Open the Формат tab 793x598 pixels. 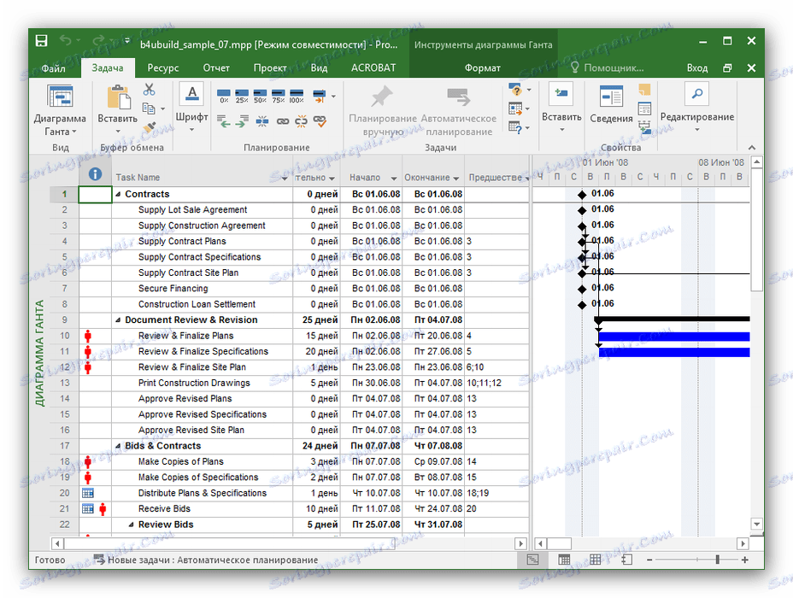(x=483, y=68)
